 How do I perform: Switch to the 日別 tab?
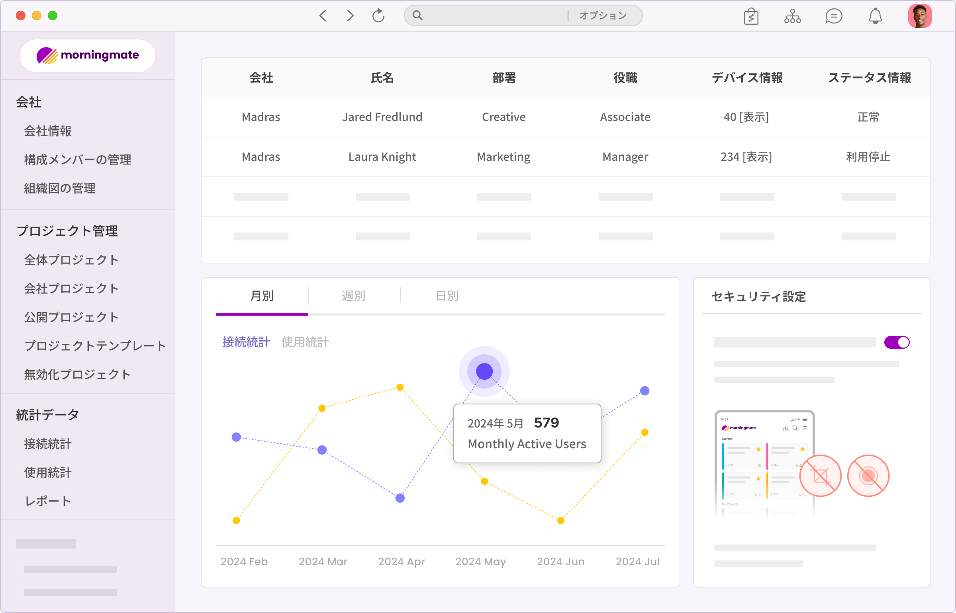[447, 296]
